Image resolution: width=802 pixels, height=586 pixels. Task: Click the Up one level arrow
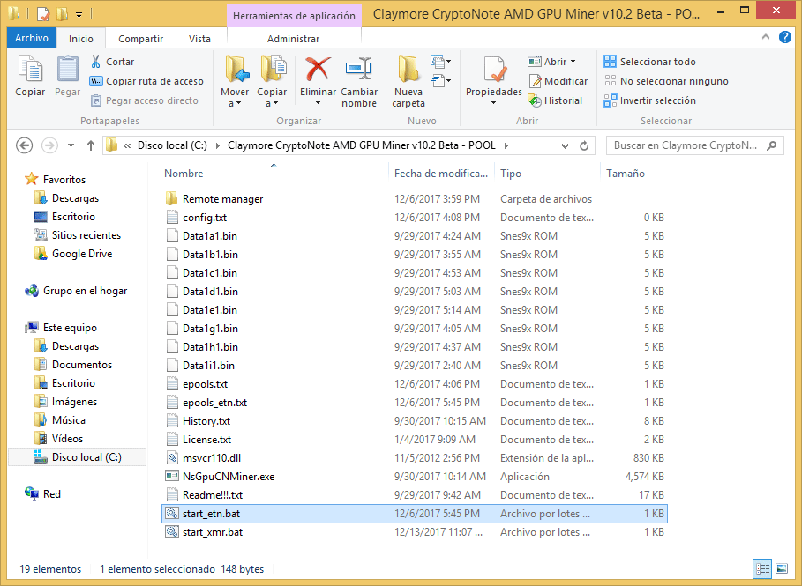click(91, 145)
